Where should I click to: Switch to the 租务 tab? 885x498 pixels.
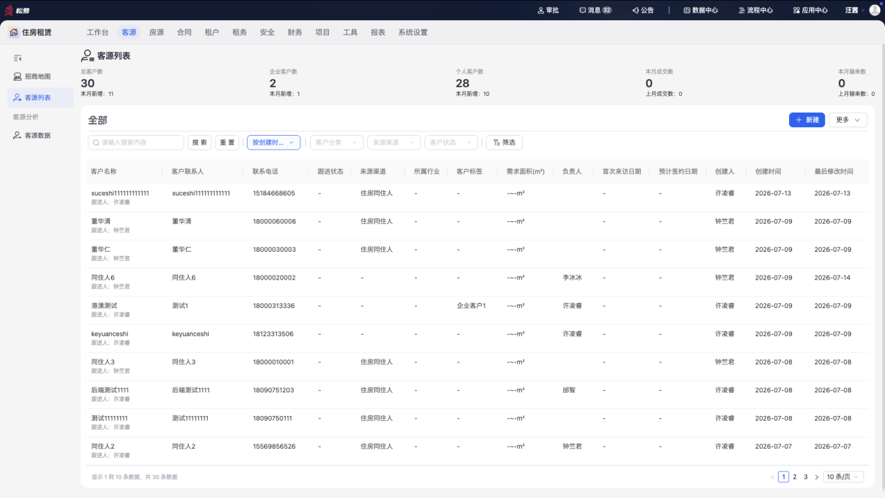click(240, 32)
